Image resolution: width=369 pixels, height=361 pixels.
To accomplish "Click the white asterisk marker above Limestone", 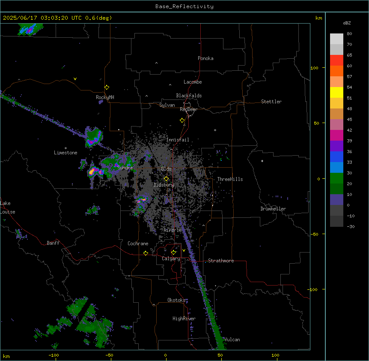I will tap(65, 148).
